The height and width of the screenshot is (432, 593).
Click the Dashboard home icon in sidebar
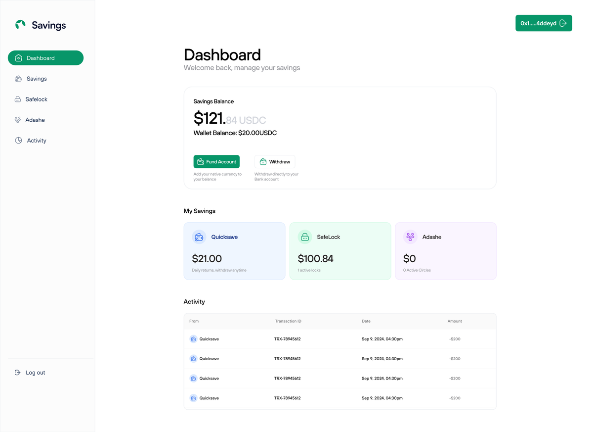(18, 58)
